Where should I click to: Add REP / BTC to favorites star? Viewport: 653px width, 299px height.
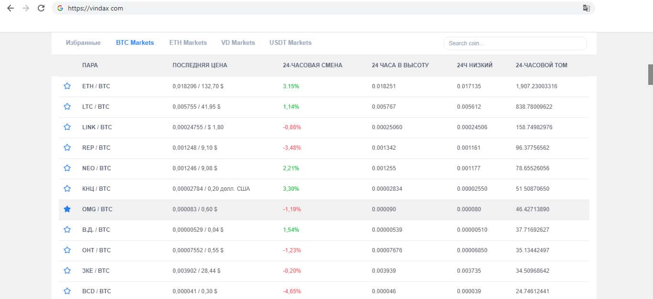[67, 148]
